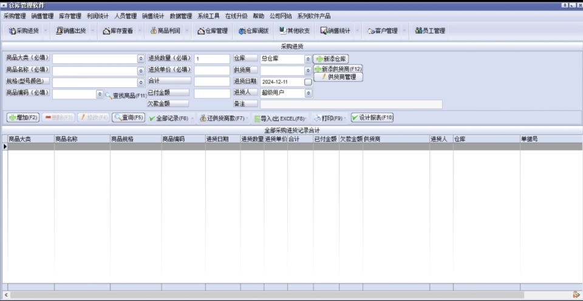Open the 销售出货 sales toolbar module
Screen dimensions: 583x301
[71, 31]
